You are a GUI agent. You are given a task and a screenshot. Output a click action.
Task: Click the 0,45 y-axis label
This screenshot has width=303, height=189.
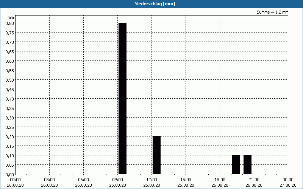click(x=10, y=89)
